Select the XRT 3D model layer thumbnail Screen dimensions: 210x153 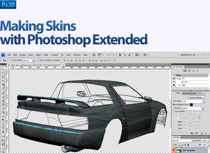179,150
